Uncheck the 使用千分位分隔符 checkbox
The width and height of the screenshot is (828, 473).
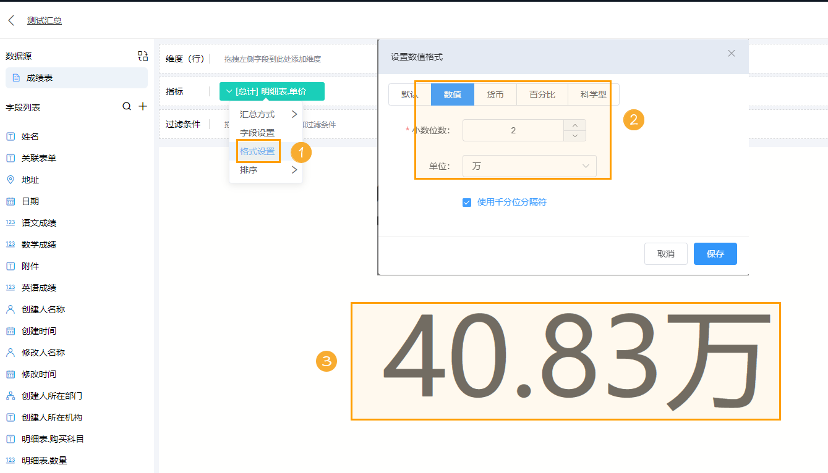pyautogui.click(x=466, y=202)
